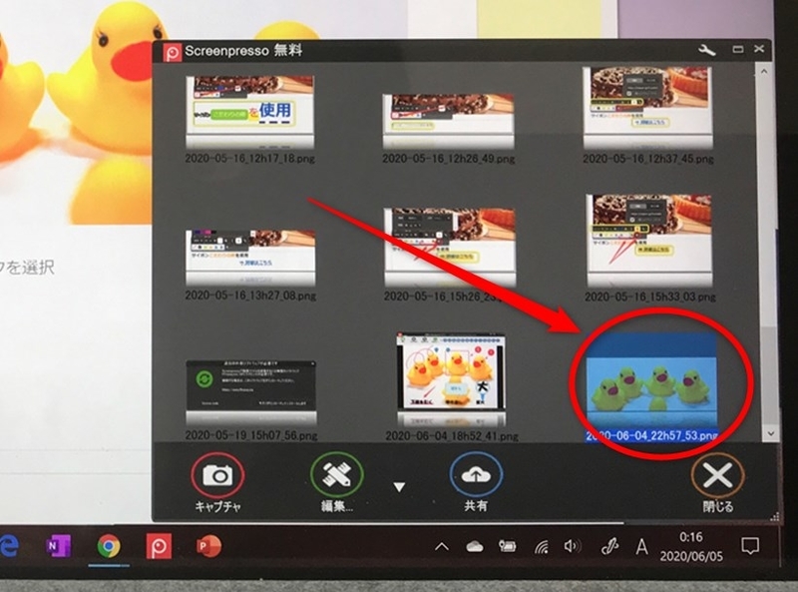Expand the dropdown arrow beside 編集

point(400,487)
